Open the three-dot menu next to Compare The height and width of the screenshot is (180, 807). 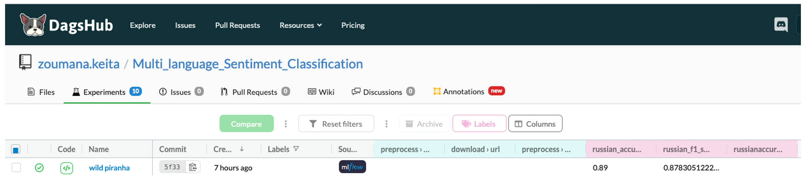point(286,124)
